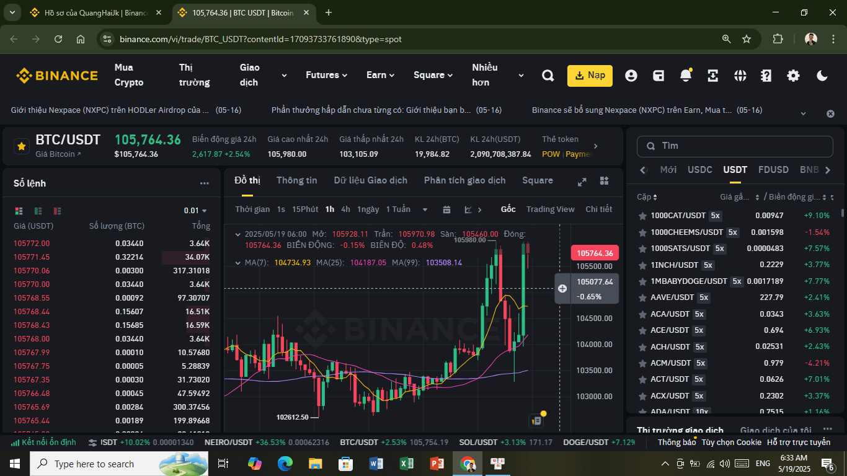Switch theme with the moon icon
Screen dimensions: 847x476
pos(822,76)
